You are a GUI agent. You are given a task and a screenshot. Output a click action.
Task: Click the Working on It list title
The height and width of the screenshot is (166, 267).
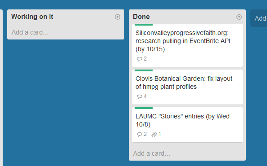tap(32, 17)
